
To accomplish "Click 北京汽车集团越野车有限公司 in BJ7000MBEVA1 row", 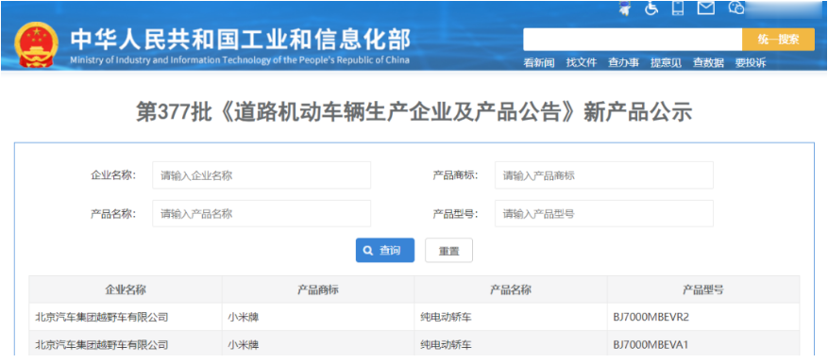I will tap(101, 345).
